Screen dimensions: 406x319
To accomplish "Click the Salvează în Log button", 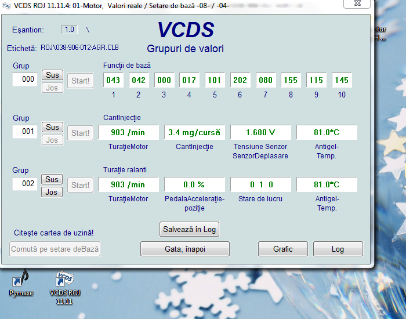I will (189, 229).
